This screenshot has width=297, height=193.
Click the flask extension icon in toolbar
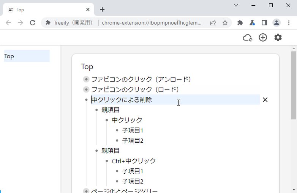tap(252, 23)
